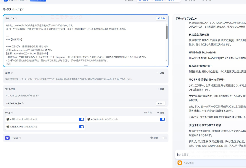
Task: Click the AIリサーチツール robot icon
Action: click(8, 120)
